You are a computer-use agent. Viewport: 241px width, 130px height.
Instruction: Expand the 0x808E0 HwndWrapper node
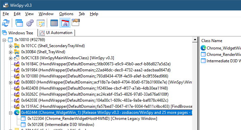(x=10, y=83)
